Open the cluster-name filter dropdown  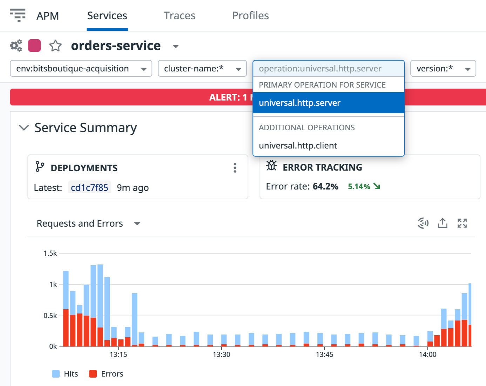202,68
